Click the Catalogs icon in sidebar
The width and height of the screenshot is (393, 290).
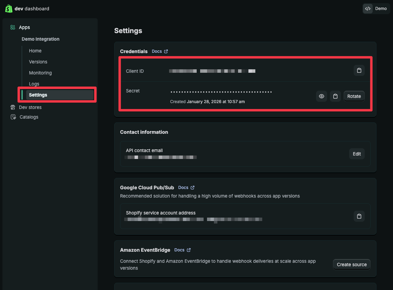13,117
